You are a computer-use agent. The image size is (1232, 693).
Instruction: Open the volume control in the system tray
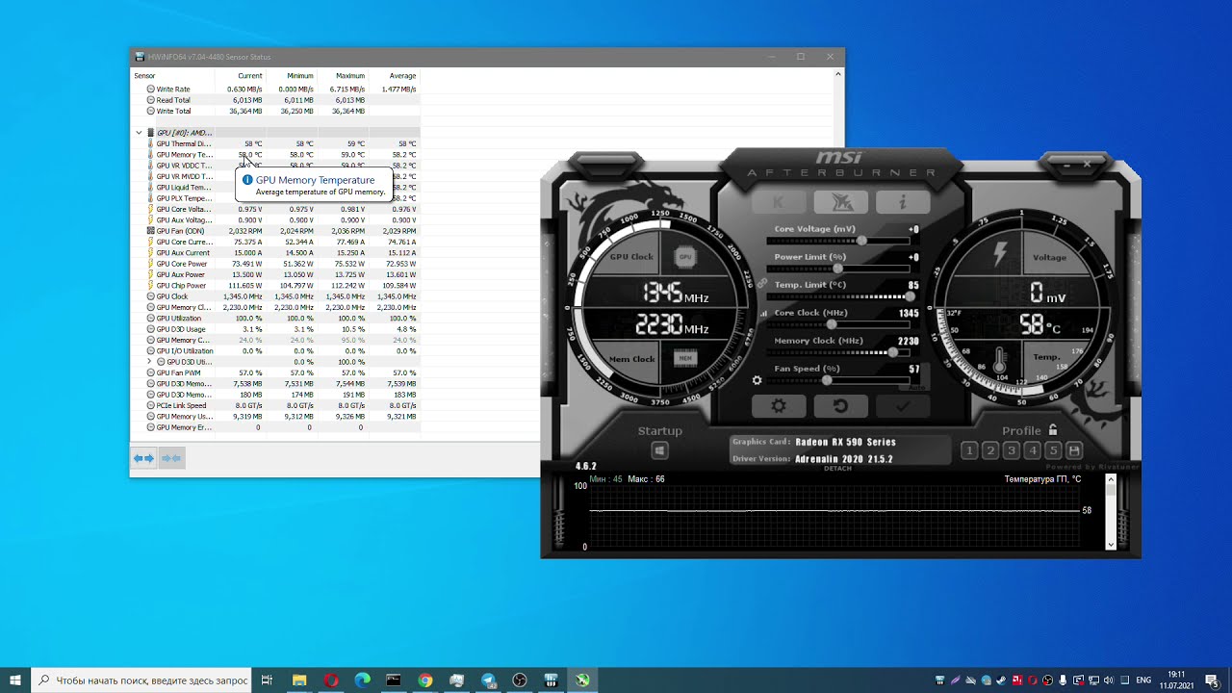coord(1109,680)
